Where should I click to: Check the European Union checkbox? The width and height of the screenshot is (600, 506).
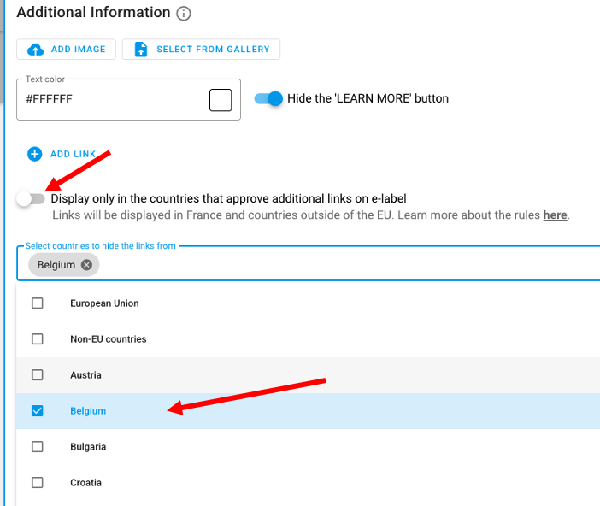coord(38,303)
